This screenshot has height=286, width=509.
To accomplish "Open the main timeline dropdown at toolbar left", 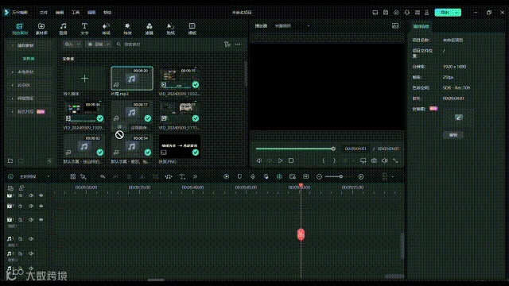I will click(x=35, y=176).
